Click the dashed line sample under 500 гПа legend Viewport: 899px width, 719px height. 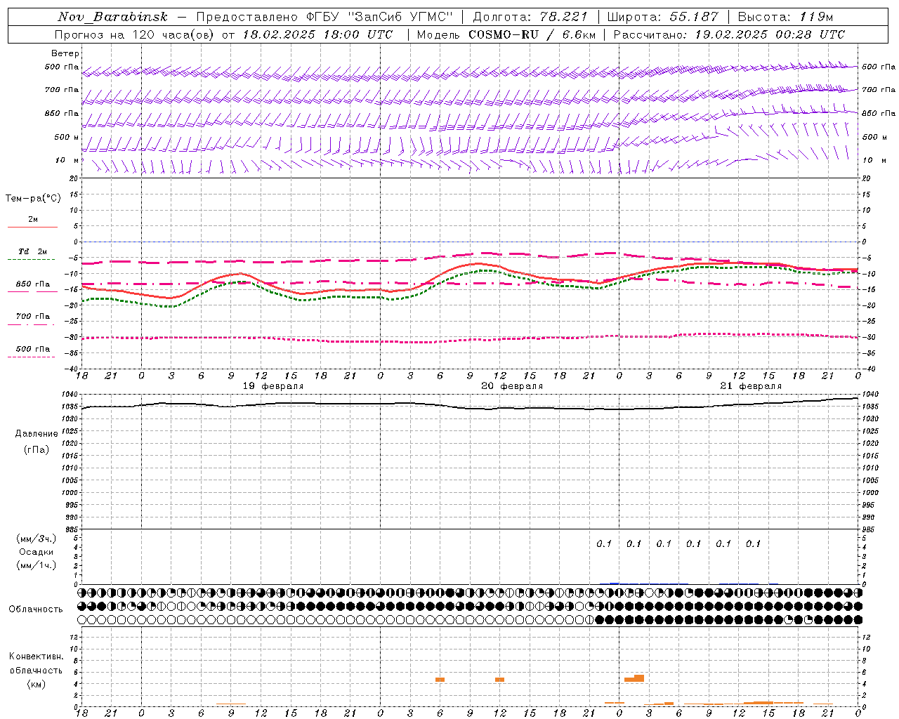(31, 357)
